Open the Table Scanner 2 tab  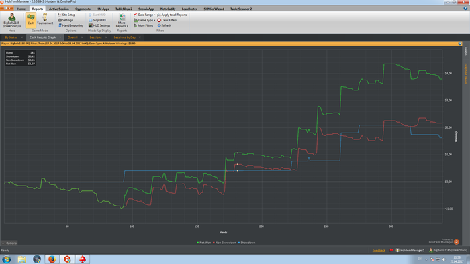tap(241, 9)
